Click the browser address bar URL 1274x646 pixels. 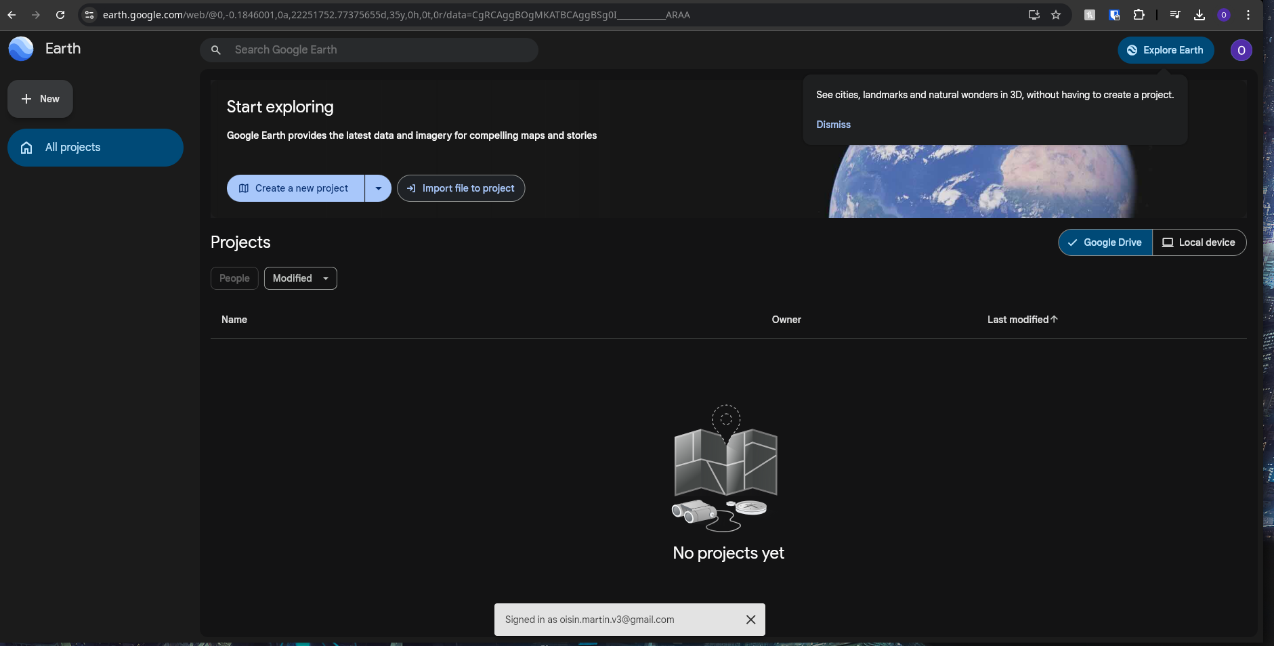[396, 15]
